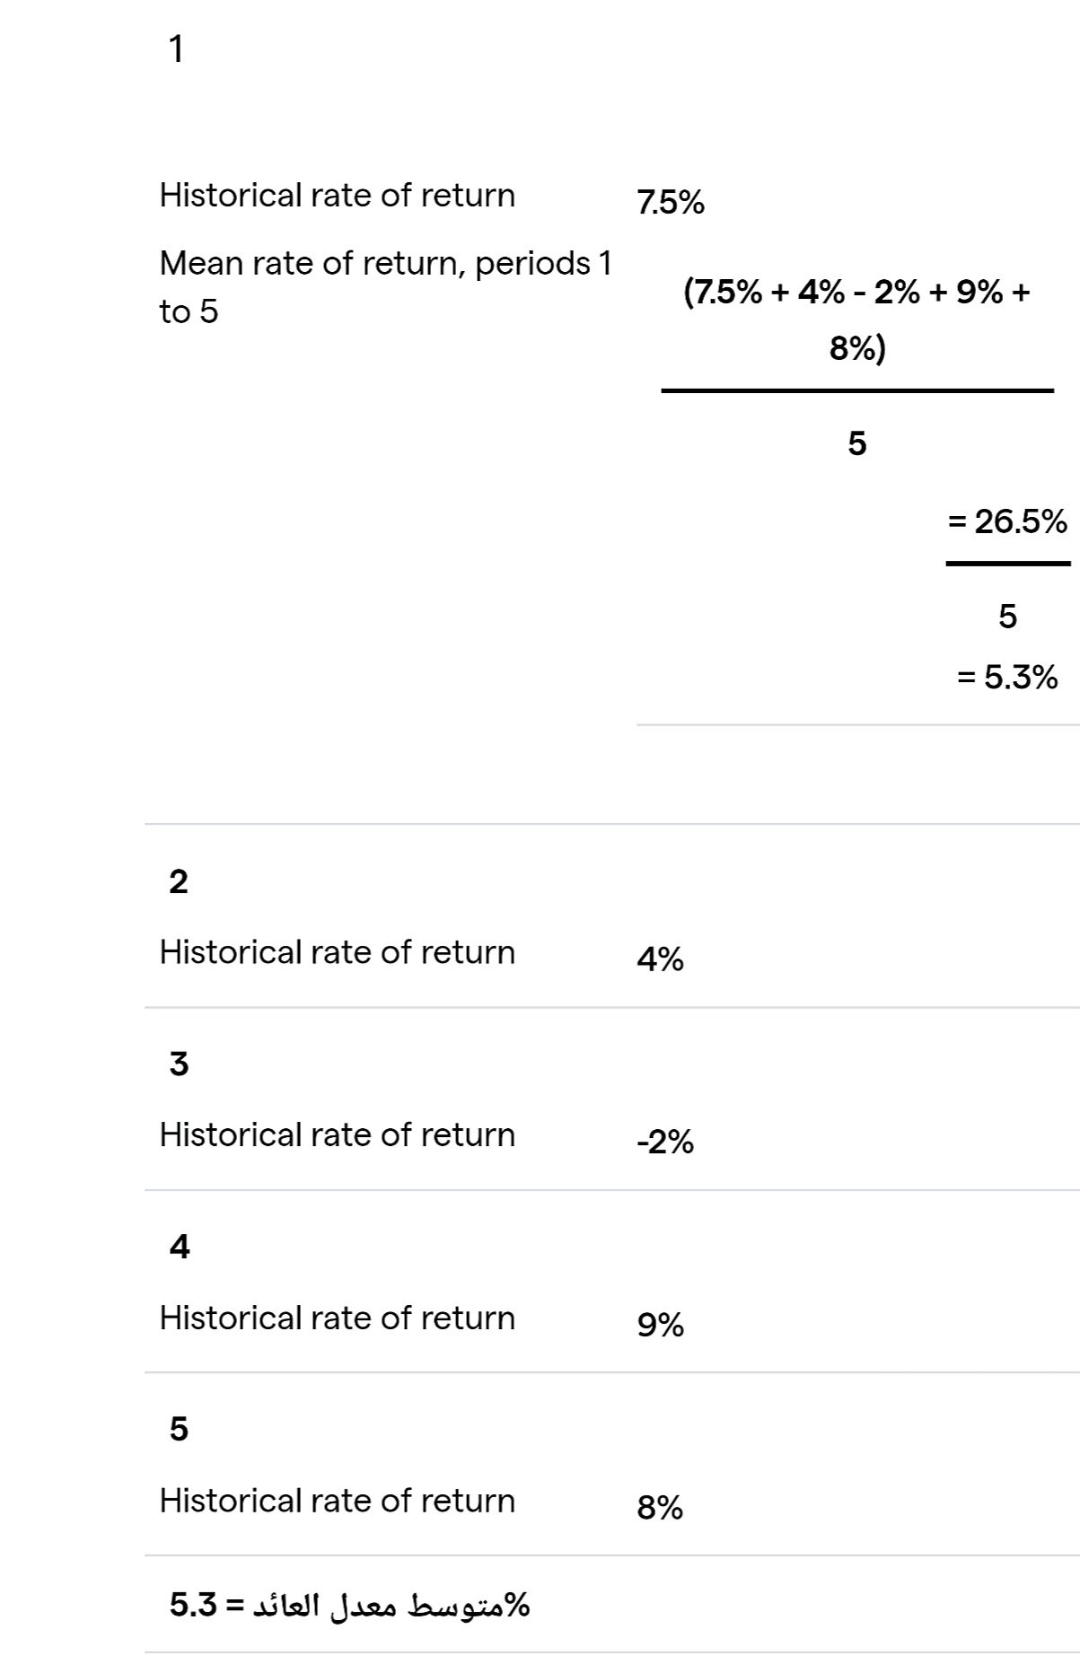Click 'Historical rate of return' label in period 3

(338, 1134)
